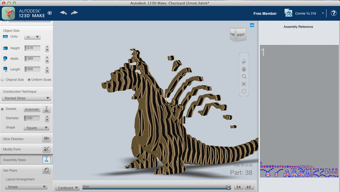The height and width of the screenshot is (192, 340).
Task: Increase the dowel Diameter with up stepper
Action: coord(47,116)
